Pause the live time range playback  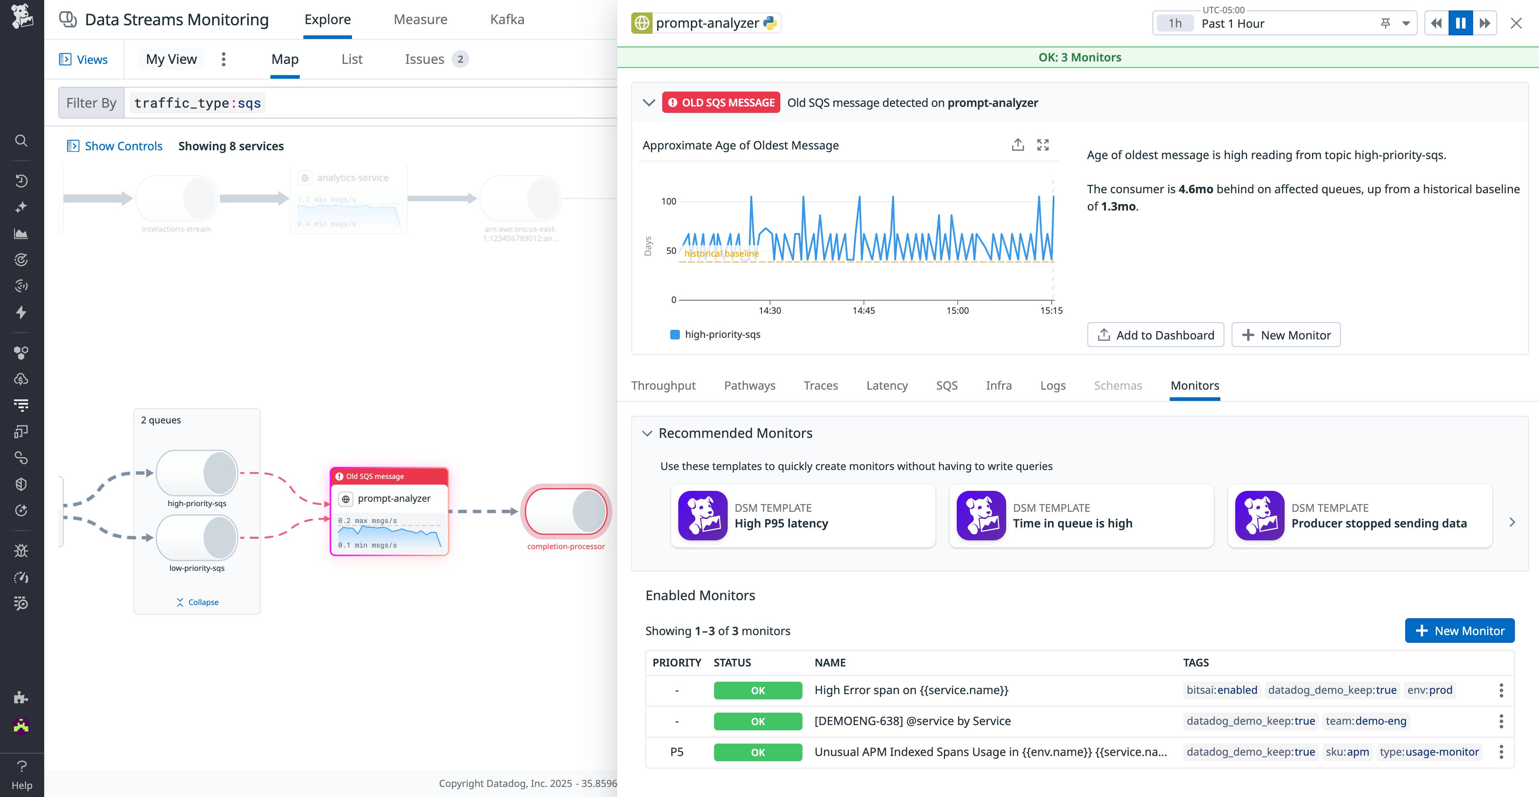1460,23
